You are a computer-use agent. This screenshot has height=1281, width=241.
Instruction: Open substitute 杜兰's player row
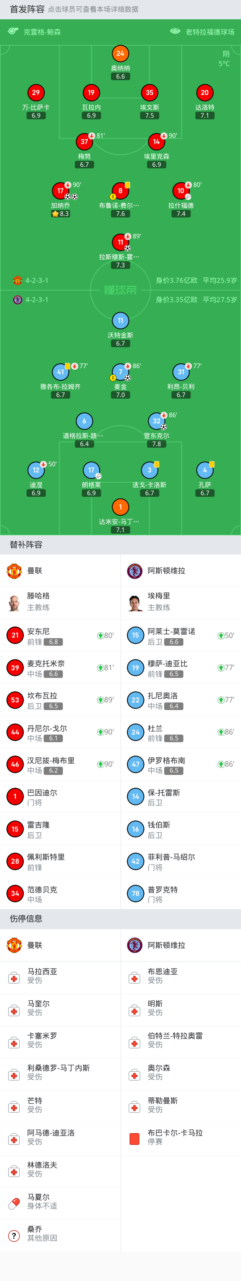(x=181, y=732)
